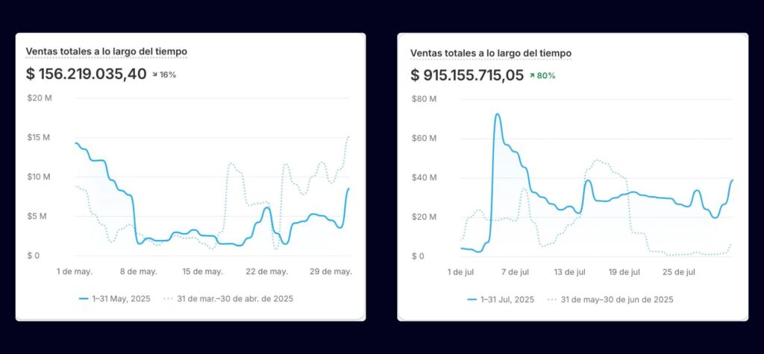Click the "7 de jul" date axis label

point(514,271)
